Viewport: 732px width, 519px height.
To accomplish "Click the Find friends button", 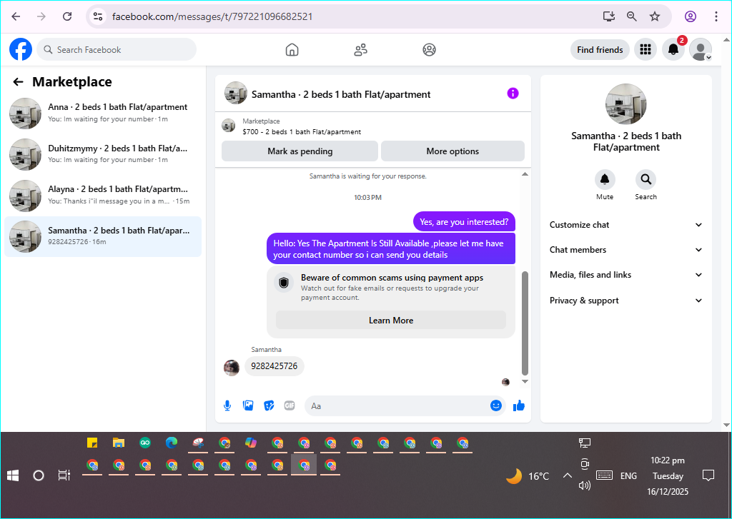I will pos(600,49).
